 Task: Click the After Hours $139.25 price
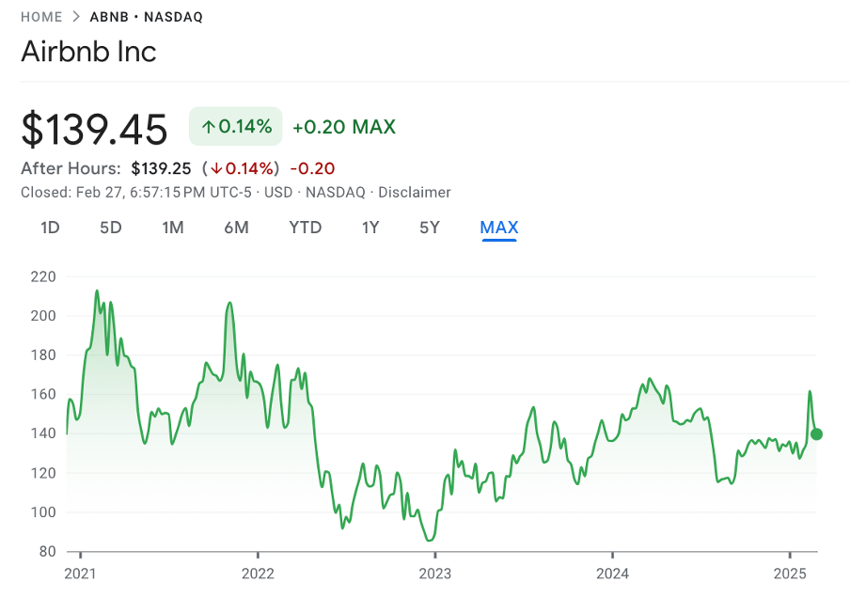coord(161,168)
